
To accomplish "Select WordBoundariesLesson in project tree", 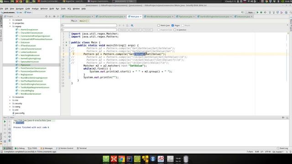I will [x=31, y=94].
